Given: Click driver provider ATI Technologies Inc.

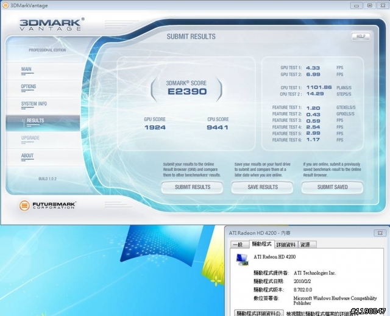Looking at the screenshot, I should [x=314, y=273].
